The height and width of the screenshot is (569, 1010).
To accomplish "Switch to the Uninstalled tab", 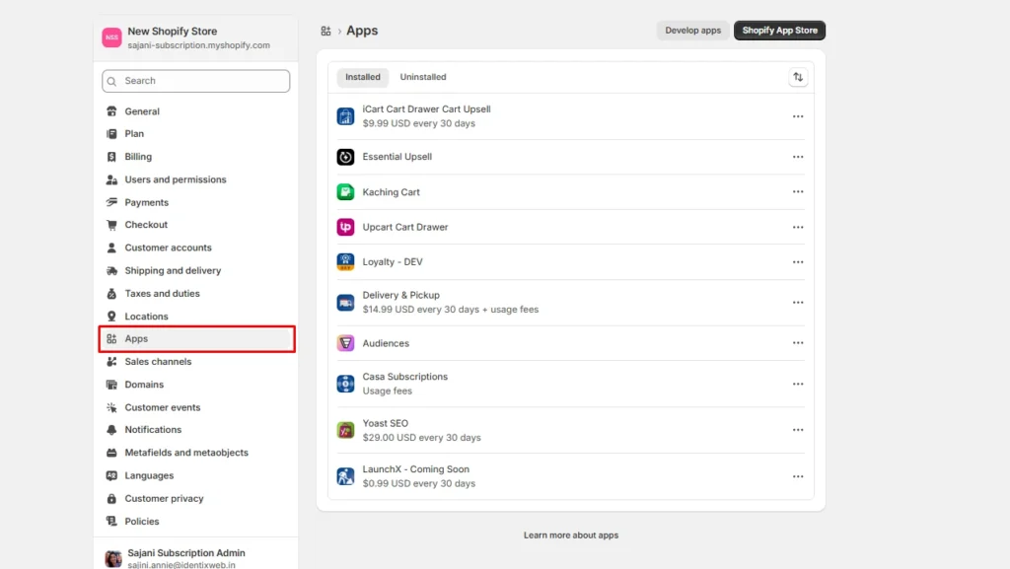I will 422,76.
